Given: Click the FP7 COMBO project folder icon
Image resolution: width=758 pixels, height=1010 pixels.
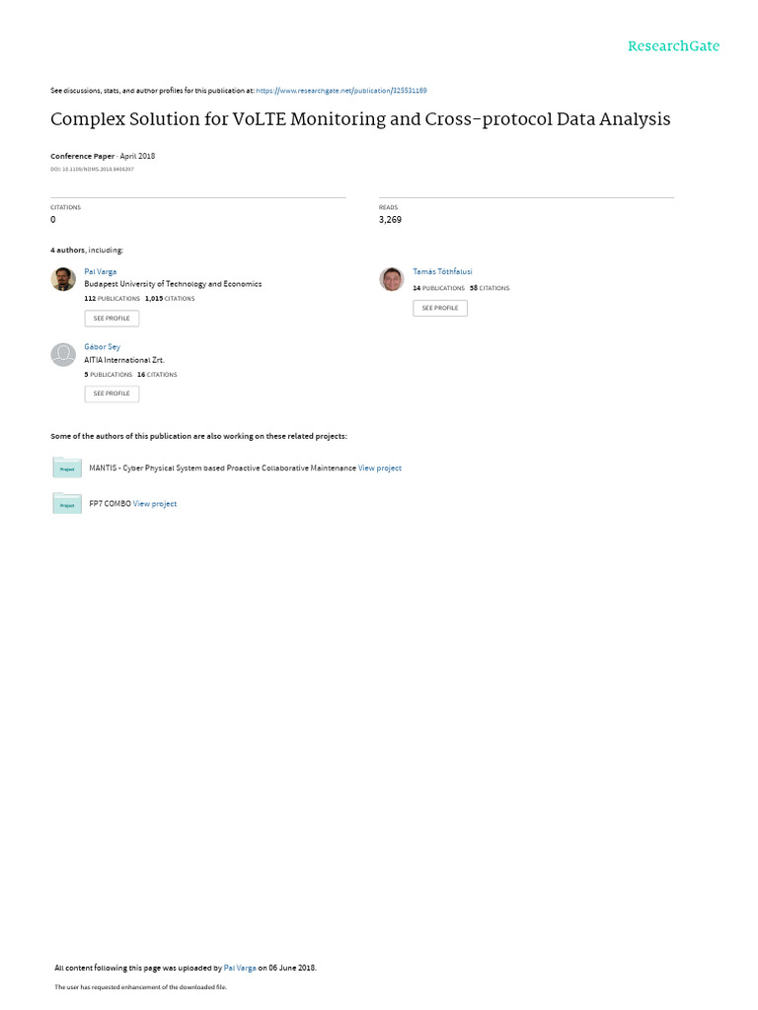Looking at the screenshot, I should [x=67, y=504].
